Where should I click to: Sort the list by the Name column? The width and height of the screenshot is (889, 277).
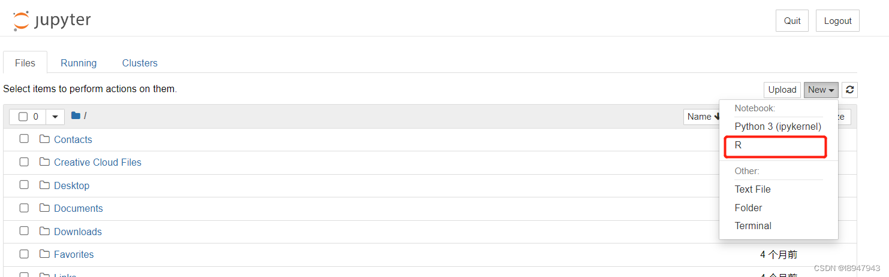703,117
